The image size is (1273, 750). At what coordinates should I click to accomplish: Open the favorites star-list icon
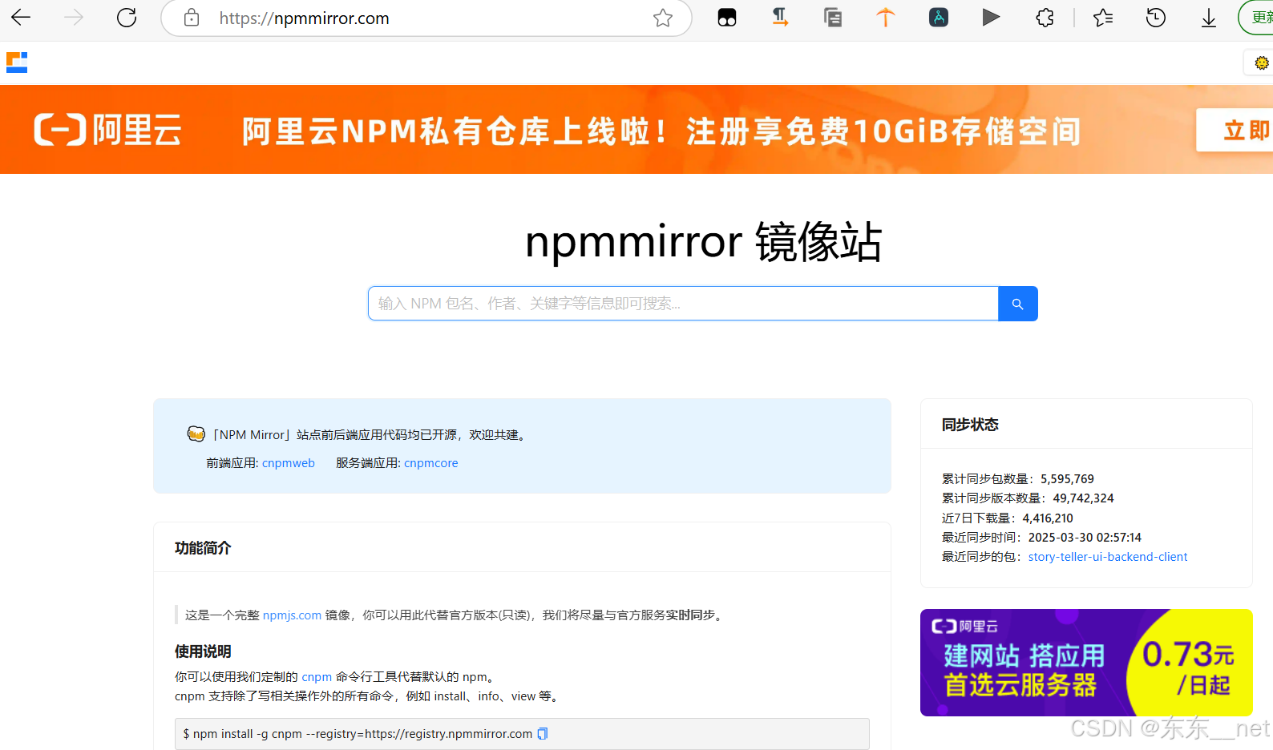tap(1103, 18)
